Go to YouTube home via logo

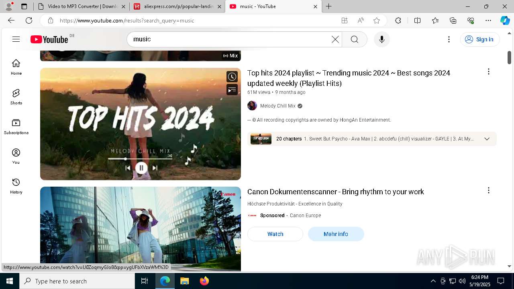tap(49, 39)
